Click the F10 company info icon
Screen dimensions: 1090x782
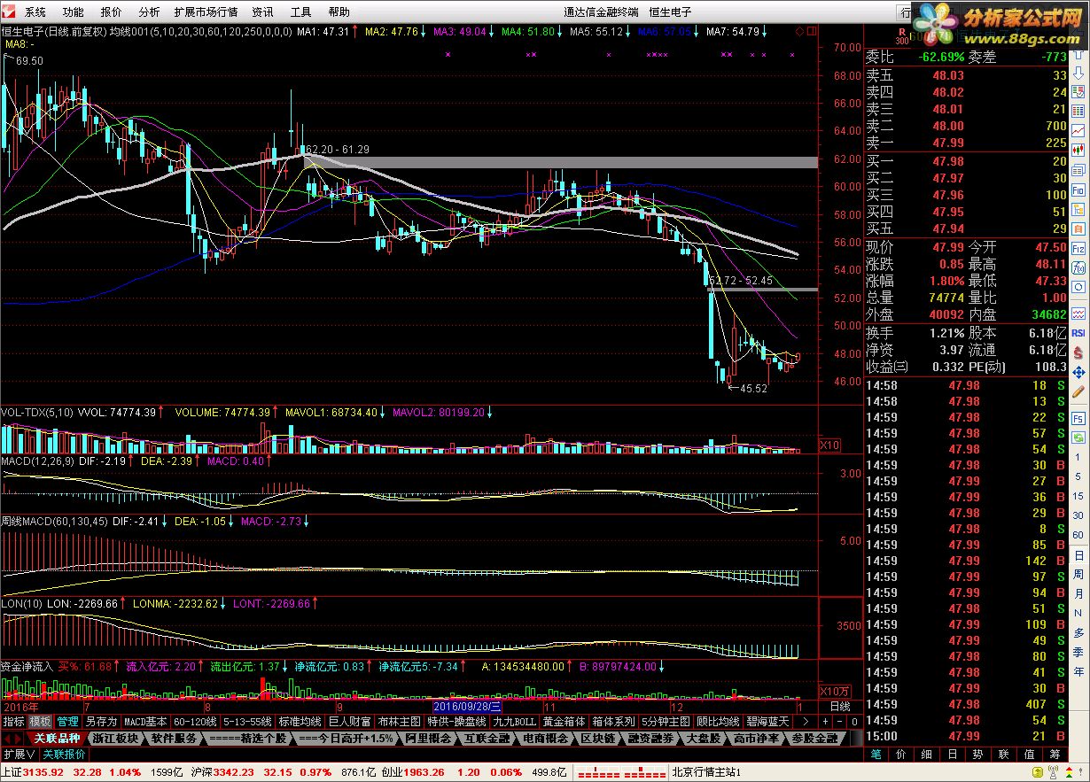point(1078,190)
